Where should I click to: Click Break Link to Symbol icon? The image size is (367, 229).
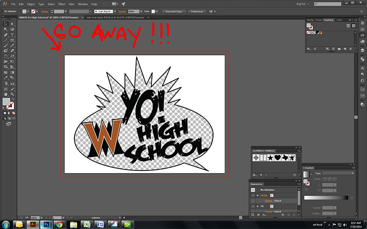point(295,175)
